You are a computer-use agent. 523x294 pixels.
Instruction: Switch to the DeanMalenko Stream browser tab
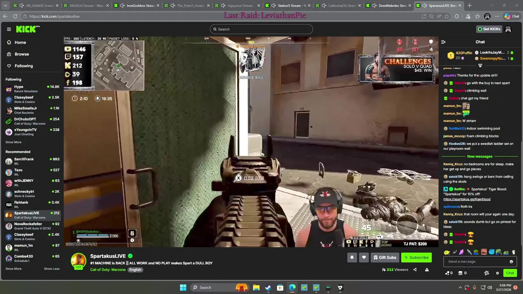pos(389,6)
